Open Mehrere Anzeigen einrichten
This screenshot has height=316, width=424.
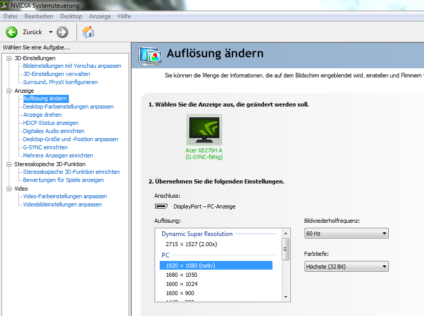coord(58,155)
